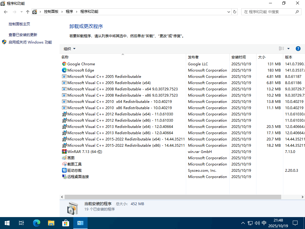Open the change-view dropdown arrow near the Help icon
The image size is (305, 229).
(x=288, y=48)
